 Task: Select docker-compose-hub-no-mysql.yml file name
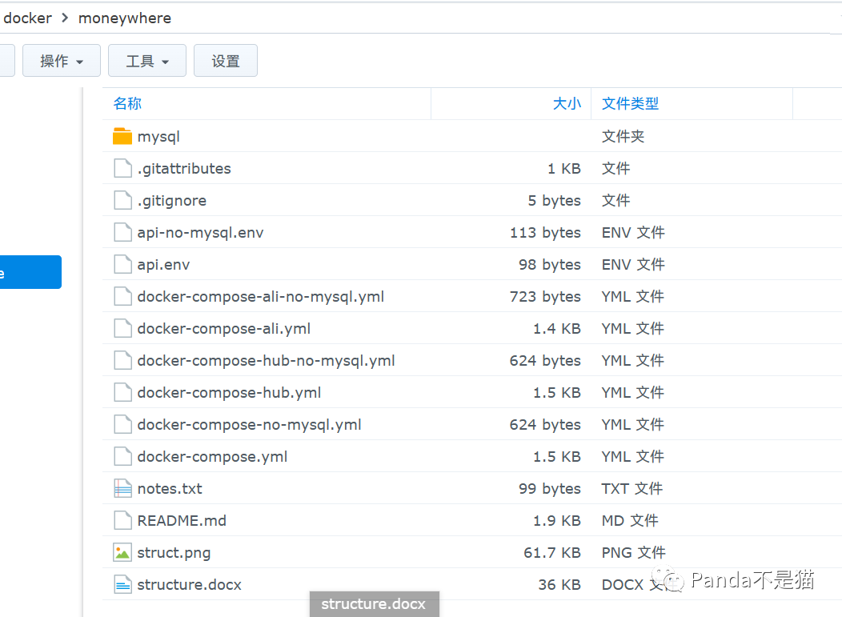point(267,360)
